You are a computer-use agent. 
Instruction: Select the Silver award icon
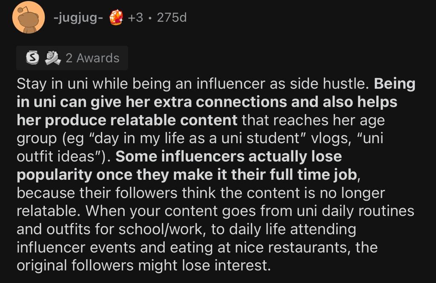click(x=32, y=58)
